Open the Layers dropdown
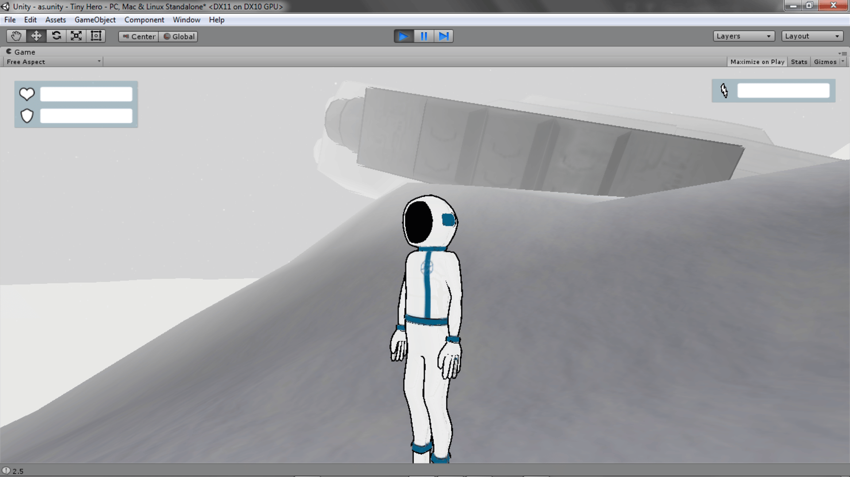 743,36
